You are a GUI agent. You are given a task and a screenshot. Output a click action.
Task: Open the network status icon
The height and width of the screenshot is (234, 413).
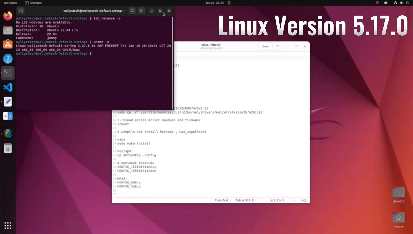[x=395, y=3]
